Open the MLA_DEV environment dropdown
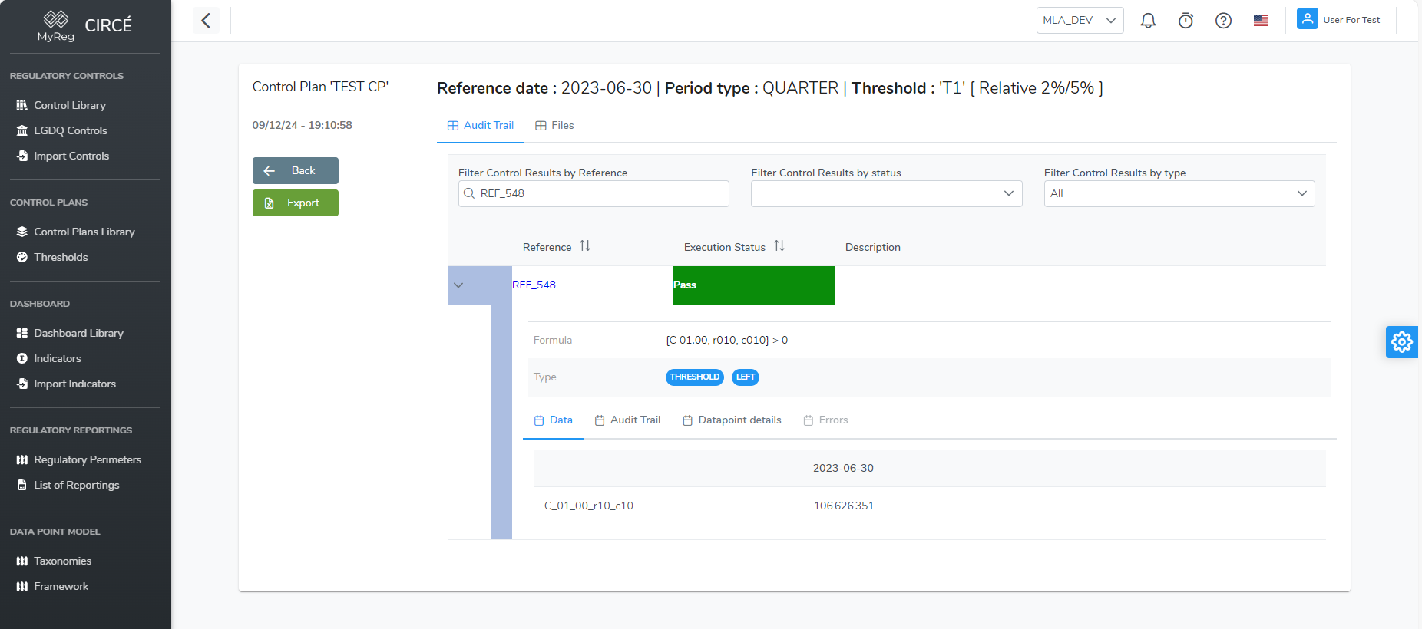The image size is (1422, 629). (x=1080, y=21)
